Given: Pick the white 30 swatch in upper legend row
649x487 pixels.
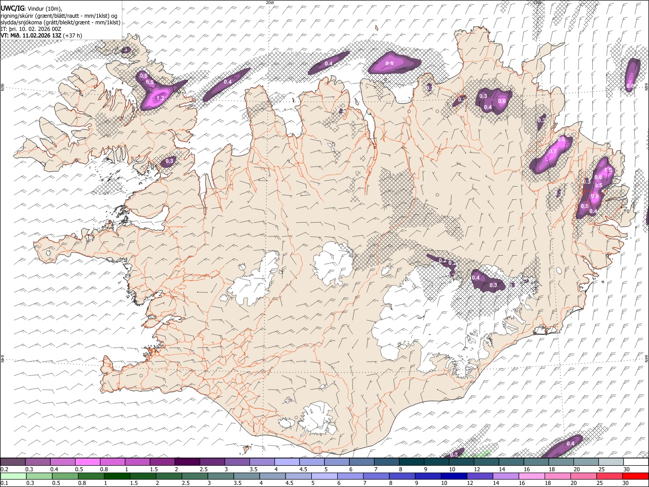Looking at the screenshot, I should 636,462.
